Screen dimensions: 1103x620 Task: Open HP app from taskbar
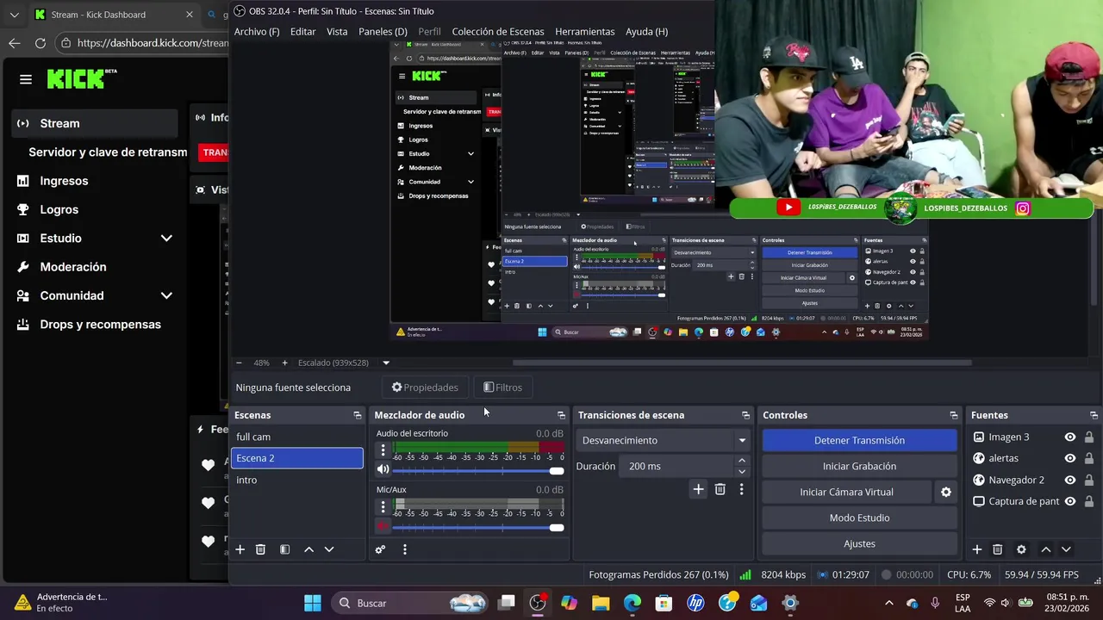point(695,603)
